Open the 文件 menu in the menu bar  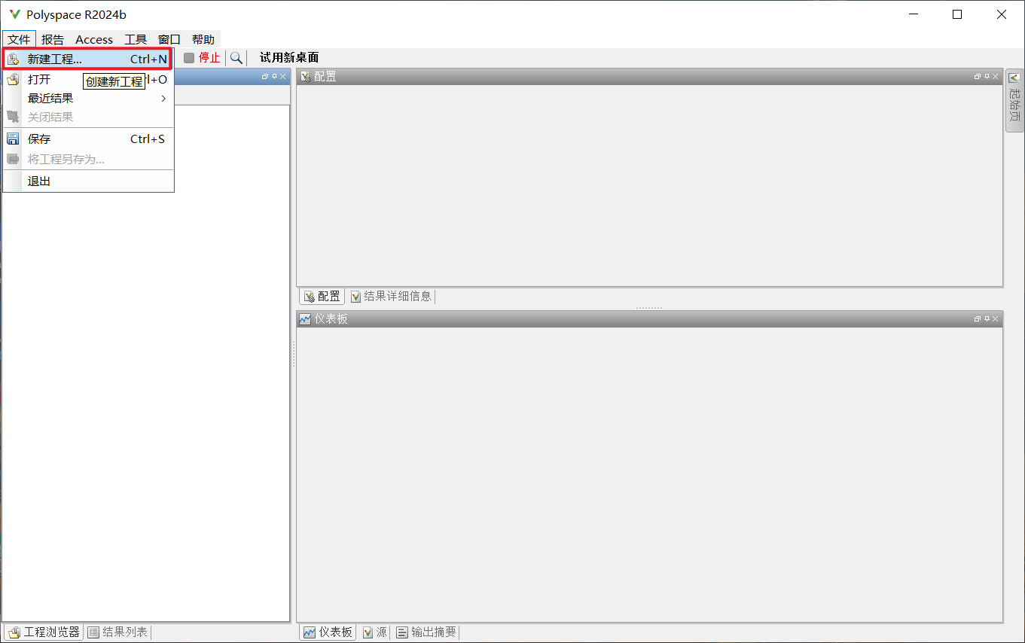[19, 39]
